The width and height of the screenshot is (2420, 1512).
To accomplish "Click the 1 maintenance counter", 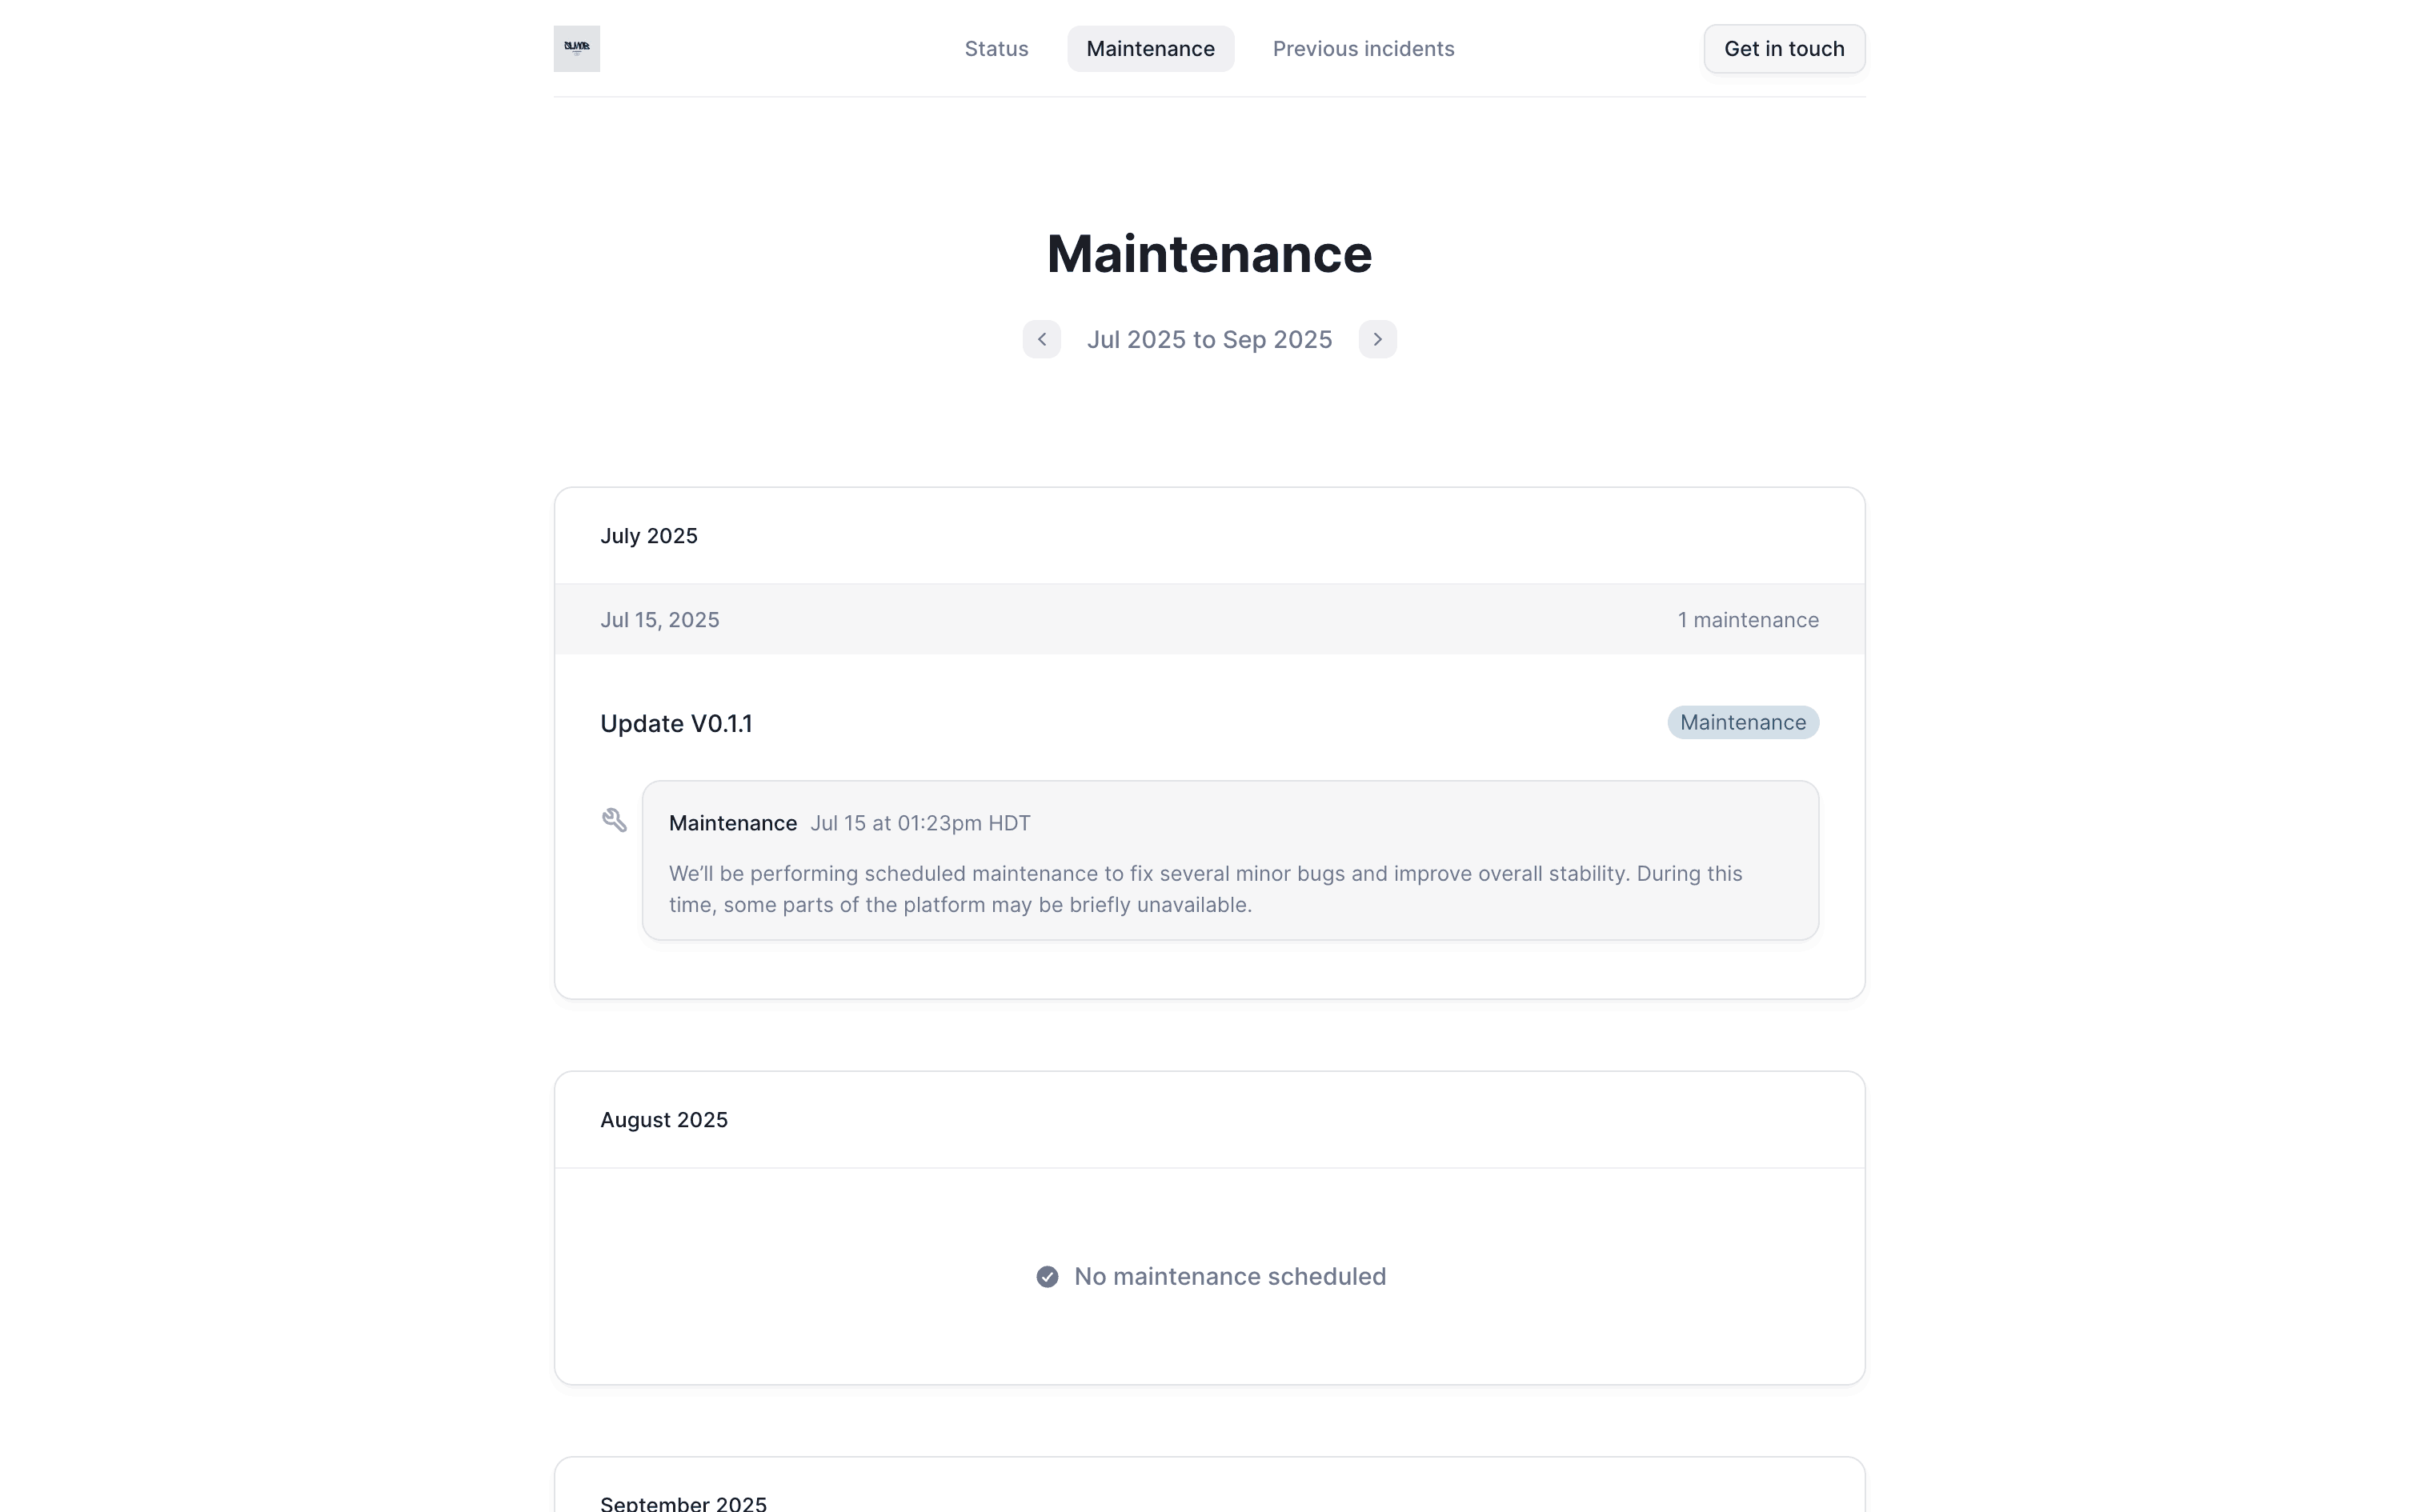I will click(1748, 619).
